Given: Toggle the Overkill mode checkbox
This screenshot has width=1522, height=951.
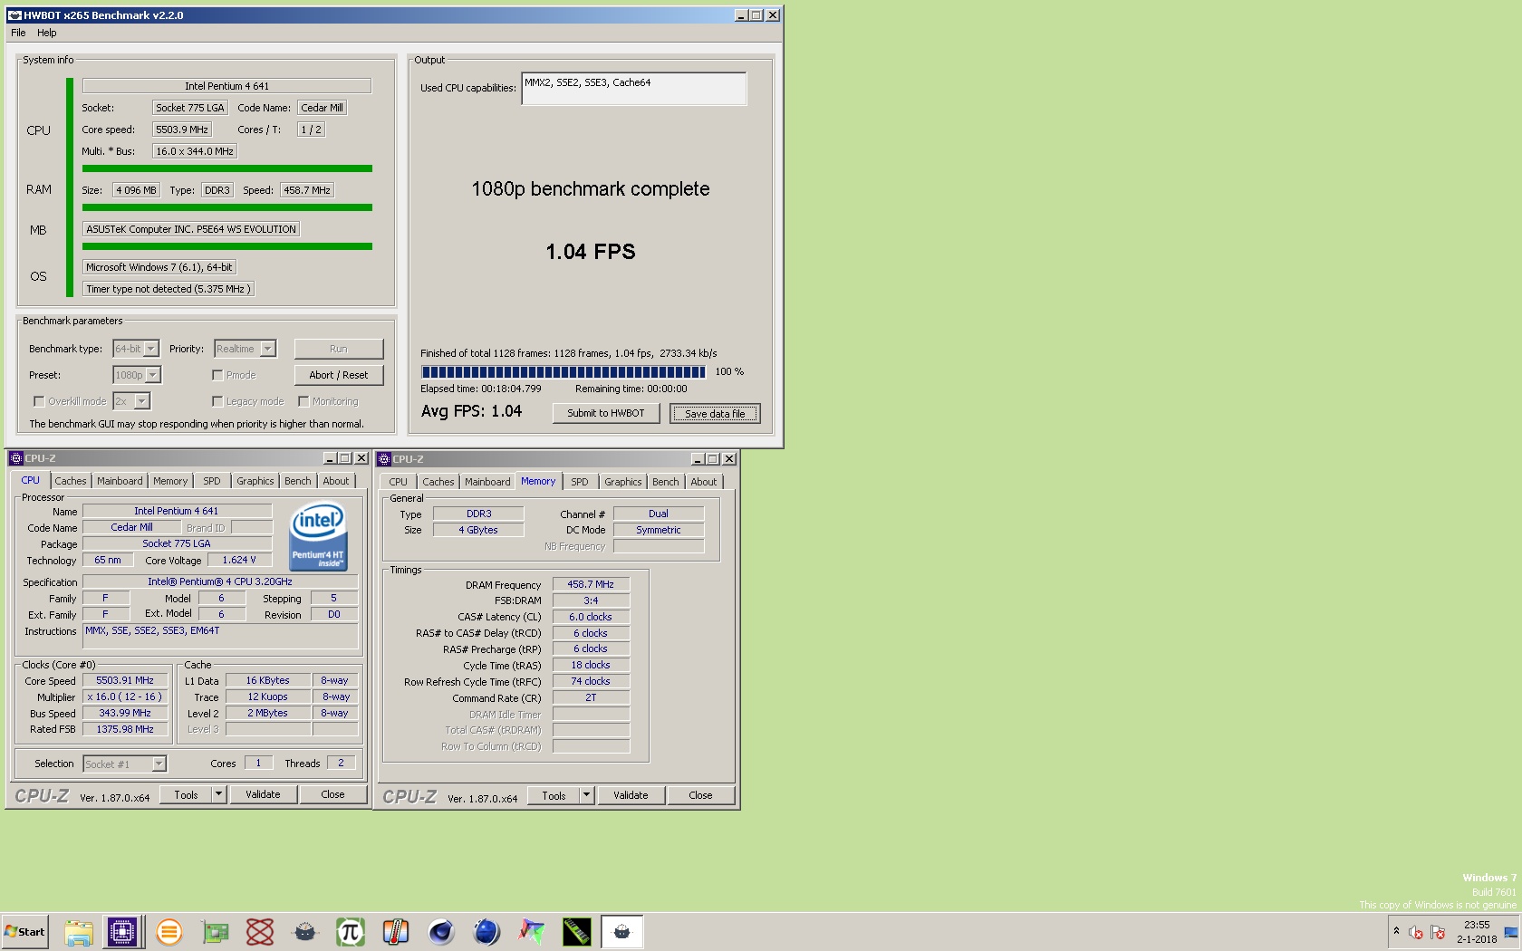Looking at the screenshot, I should 39,401.
